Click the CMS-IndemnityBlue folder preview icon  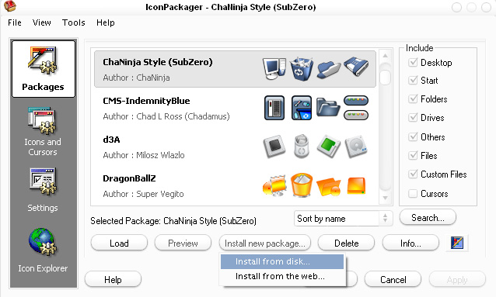pos(328,108)
